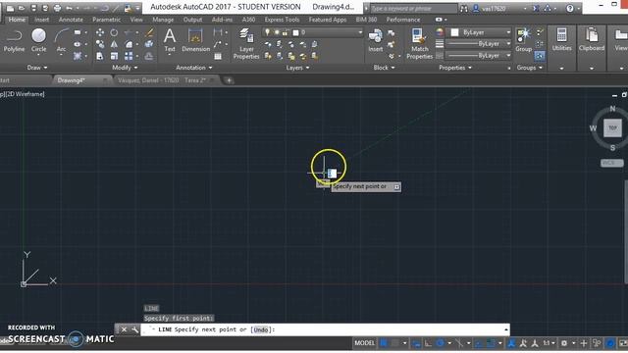The height and width of the screenshot is (353, 628).
Task: Click the Save icon in quick access toolbar
Action: (33, 8)
